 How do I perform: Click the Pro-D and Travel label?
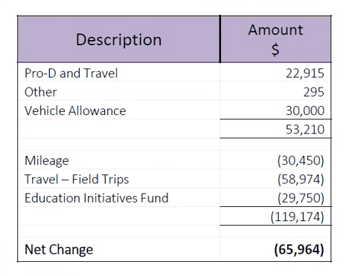pos(71,73)
